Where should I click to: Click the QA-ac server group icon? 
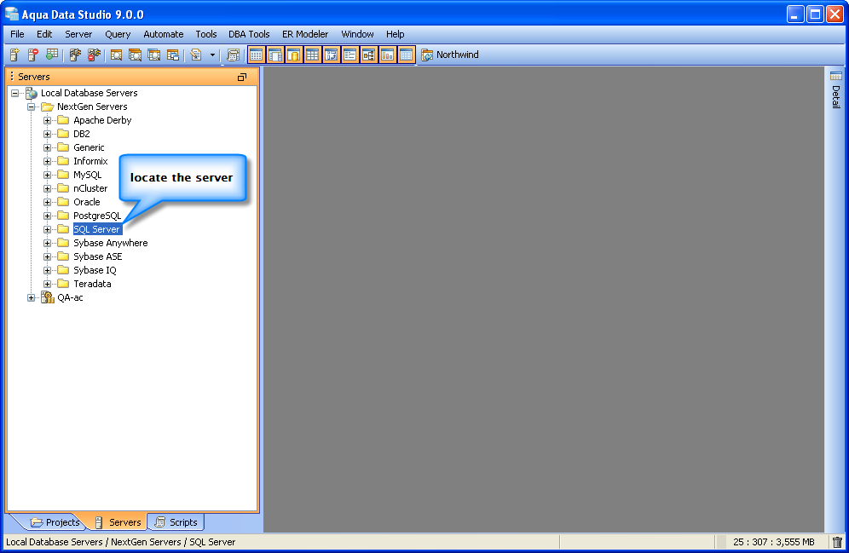(48, 297)
